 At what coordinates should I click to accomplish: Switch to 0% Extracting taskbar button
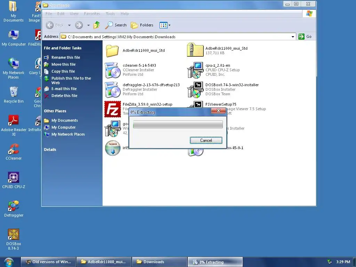215,262
